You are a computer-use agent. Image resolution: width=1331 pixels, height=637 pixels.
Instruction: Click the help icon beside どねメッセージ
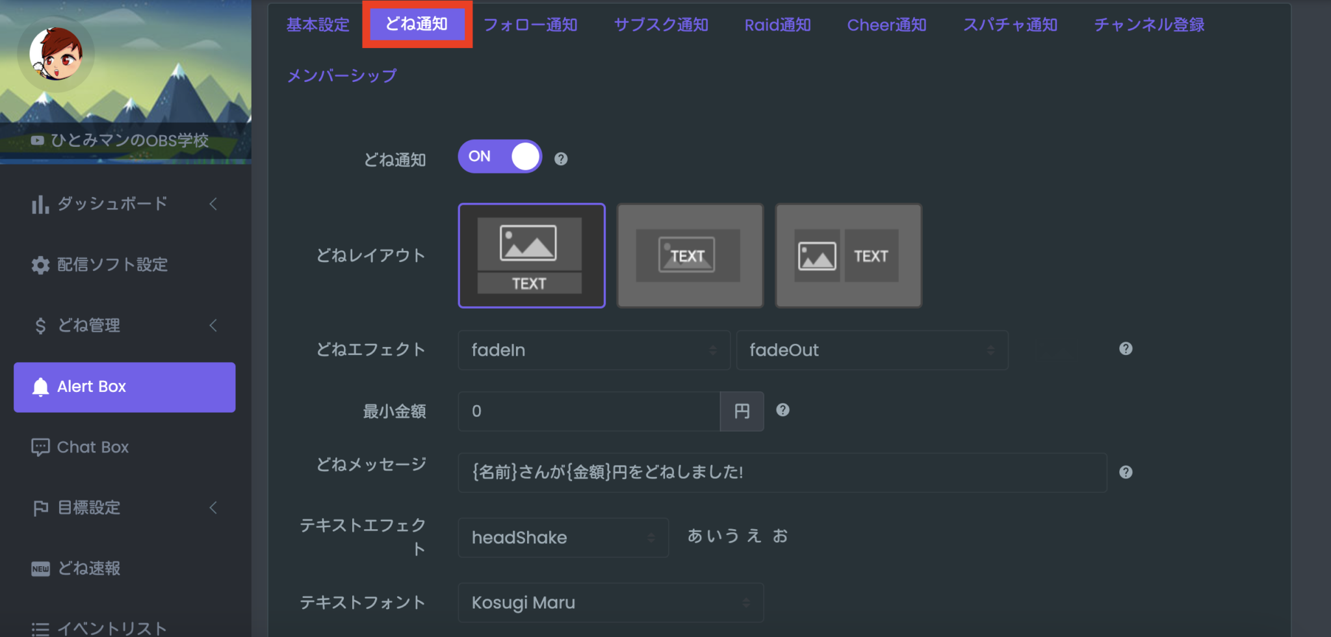click(x=1126, y=472)
